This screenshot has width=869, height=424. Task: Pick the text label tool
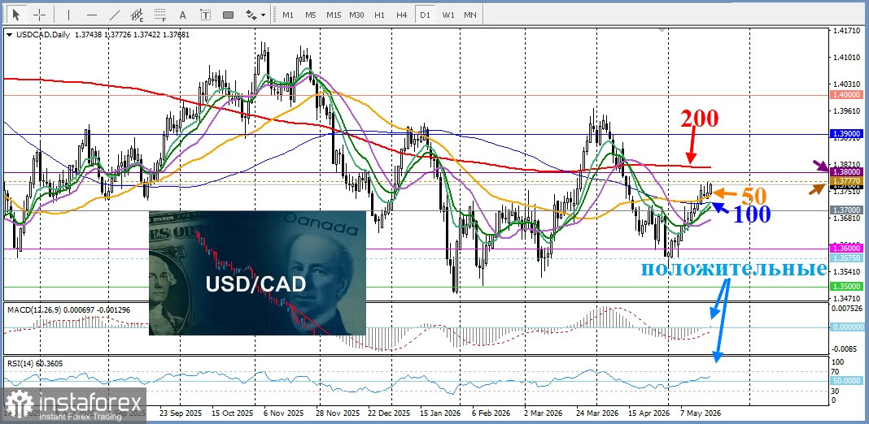(205, 15)
